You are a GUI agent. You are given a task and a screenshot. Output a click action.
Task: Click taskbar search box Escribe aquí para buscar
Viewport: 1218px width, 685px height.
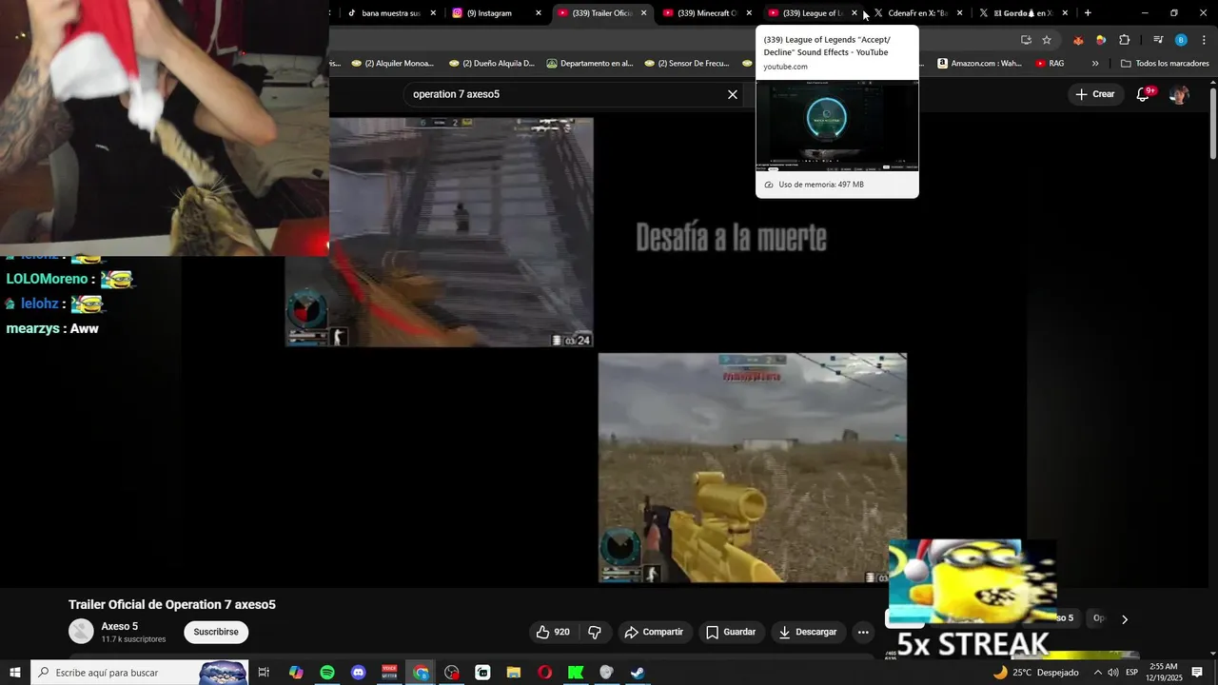[x=139, y=673]
